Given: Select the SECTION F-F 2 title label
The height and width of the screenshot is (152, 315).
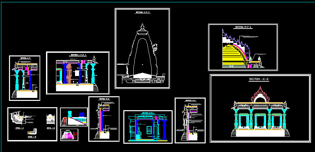Looking at the screenshot, I should pos(243,27).
